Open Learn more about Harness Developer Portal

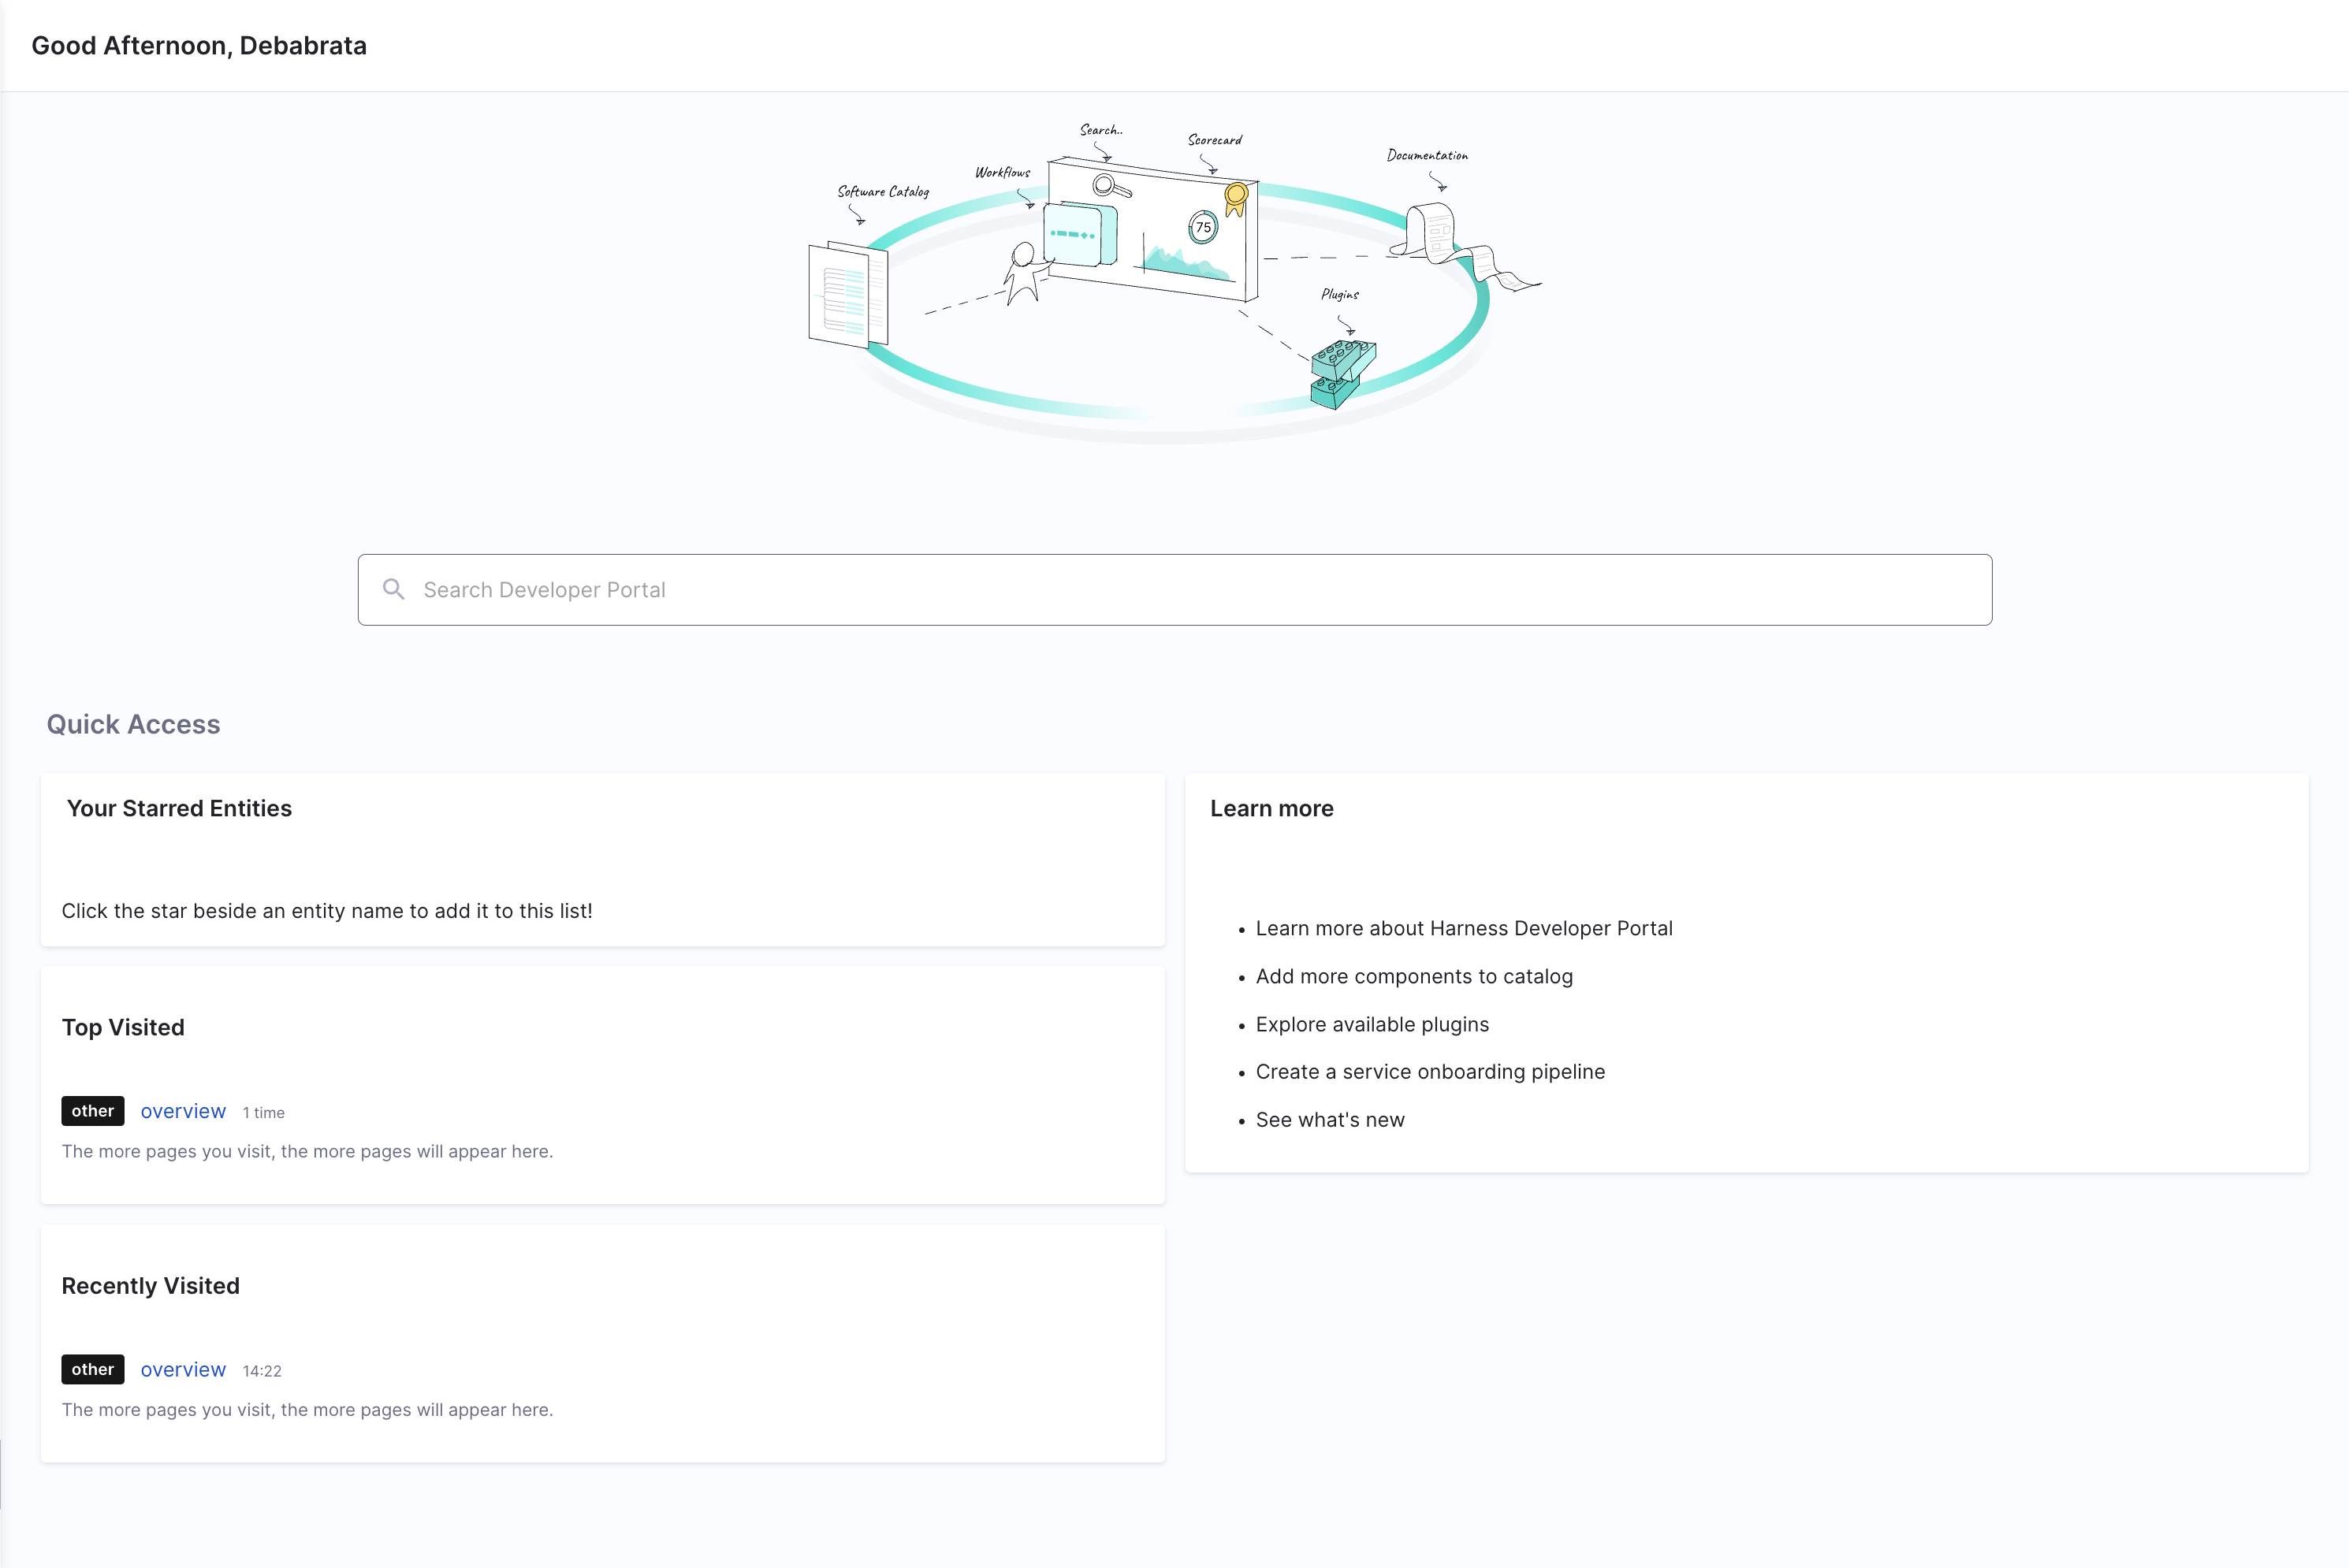click(x=1464, y=928)
